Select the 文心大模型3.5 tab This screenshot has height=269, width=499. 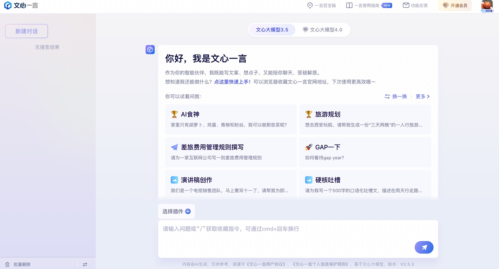pos(272,30)
